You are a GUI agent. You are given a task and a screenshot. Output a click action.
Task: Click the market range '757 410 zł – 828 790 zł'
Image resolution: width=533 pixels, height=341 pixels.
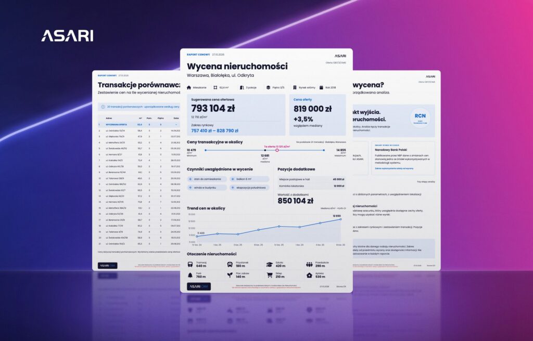pyautogui.click(x=214, y=131)
